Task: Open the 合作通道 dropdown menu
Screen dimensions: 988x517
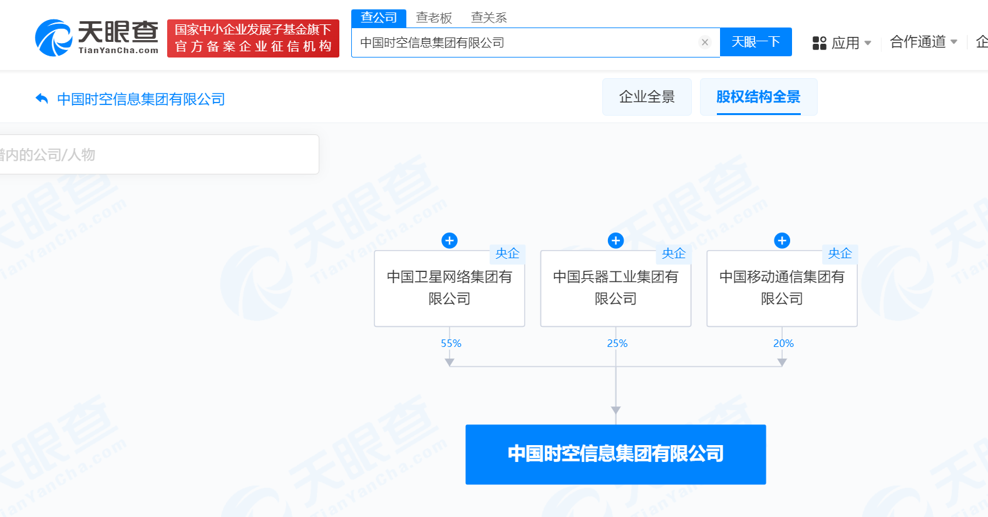Action: click(924, 43)
